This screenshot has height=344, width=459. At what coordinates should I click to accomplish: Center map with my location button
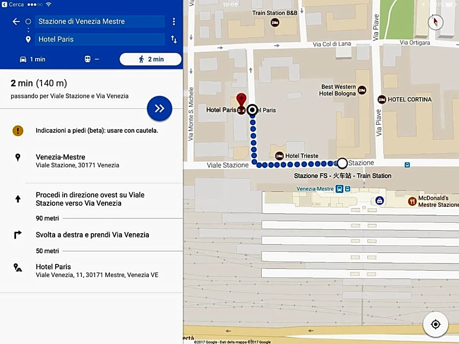(x=436, y=324)
